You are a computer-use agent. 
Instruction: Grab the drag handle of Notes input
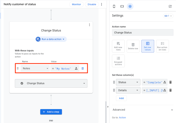[x=18, y=68]
